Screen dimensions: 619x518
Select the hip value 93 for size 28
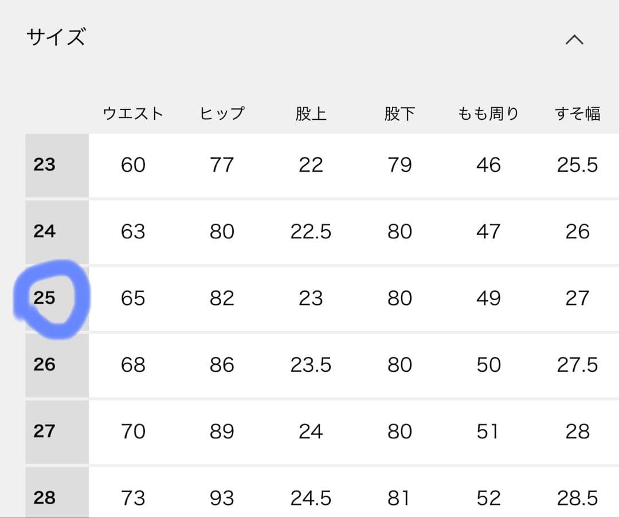pos(223,498)
